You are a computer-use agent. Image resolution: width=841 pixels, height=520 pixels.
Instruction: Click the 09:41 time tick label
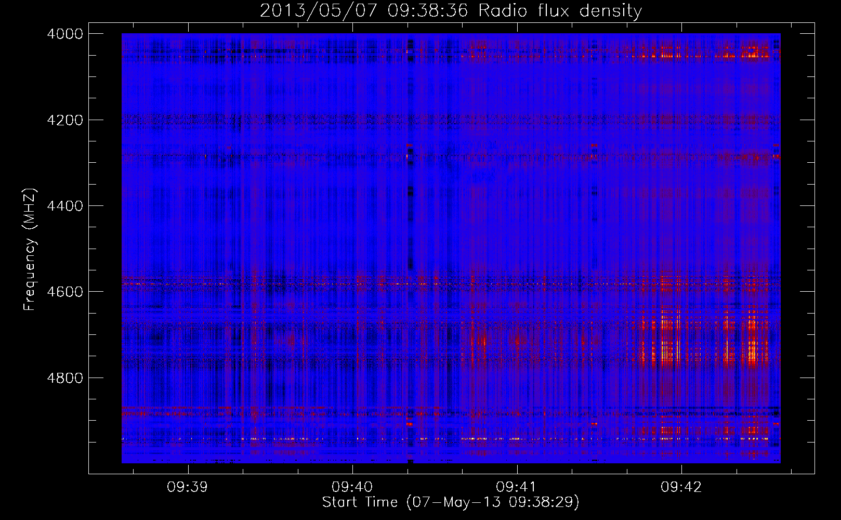point(516,487)
